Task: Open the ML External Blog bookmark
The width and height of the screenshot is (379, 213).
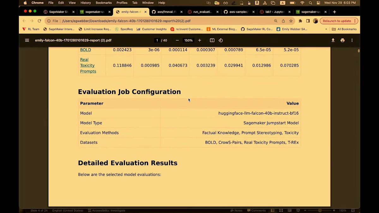Action: [222, 29]
